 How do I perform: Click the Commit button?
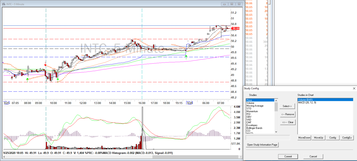(288, 156)
